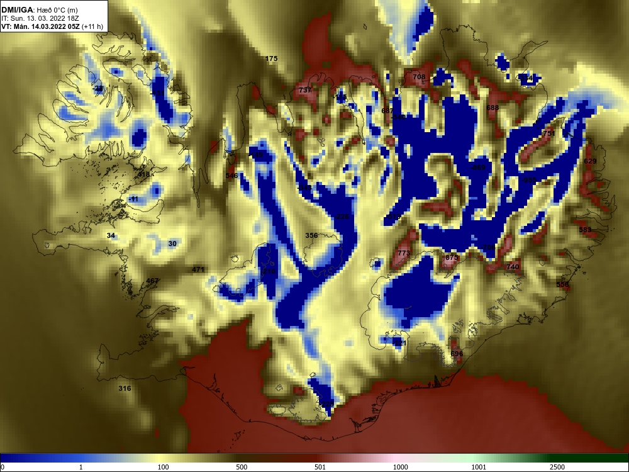
Task: Click the color scale label '1000'
Action: click(400, 467)
